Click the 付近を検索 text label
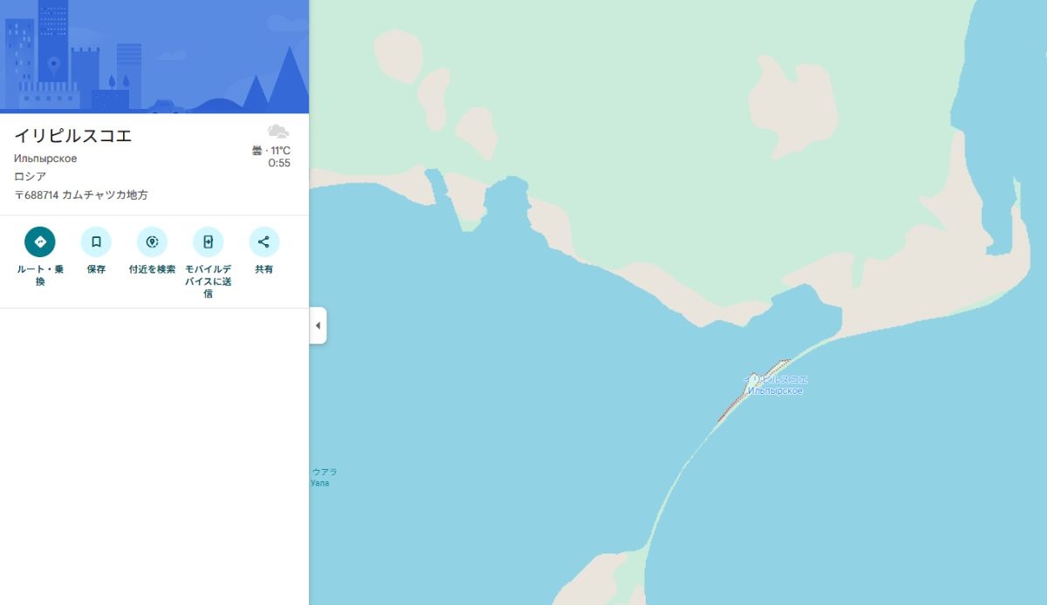This screenshot has height=605, width=1047. click(x=152, y=269)
